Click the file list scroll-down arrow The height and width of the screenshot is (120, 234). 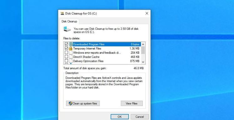[x=143, y=62]
